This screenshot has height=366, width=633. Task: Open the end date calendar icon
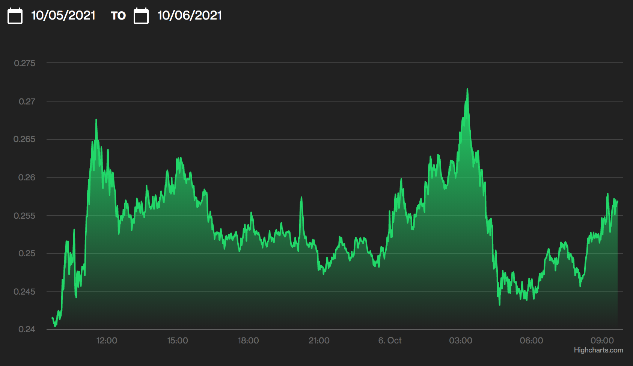(x=141, y=16)
